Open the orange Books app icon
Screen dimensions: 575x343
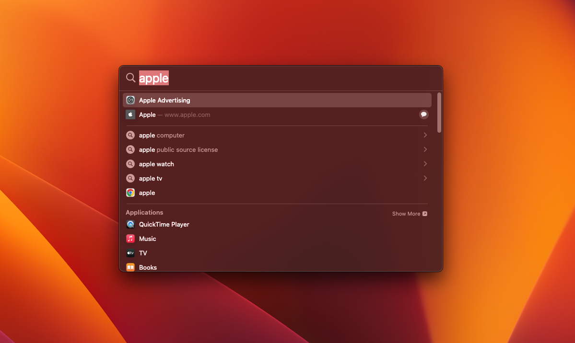(x=130, y=267)
